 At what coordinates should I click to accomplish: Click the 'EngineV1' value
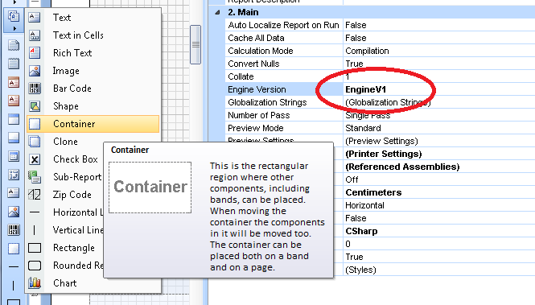(366, 89)
